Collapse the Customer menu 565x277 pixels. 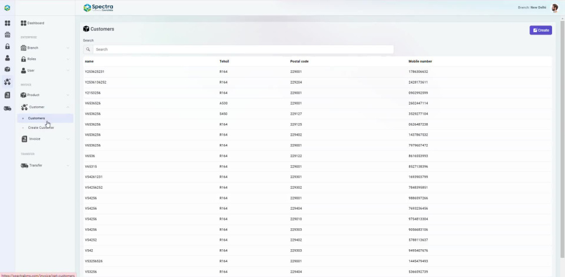pos(45,107)
